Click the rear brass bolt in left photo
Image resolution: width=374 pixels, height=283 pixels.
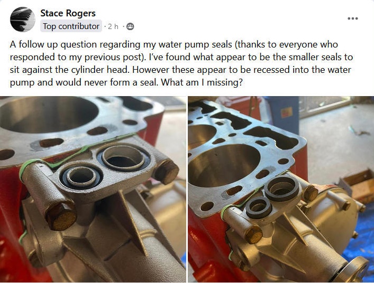pyautogui.click(x=166, y=172)
